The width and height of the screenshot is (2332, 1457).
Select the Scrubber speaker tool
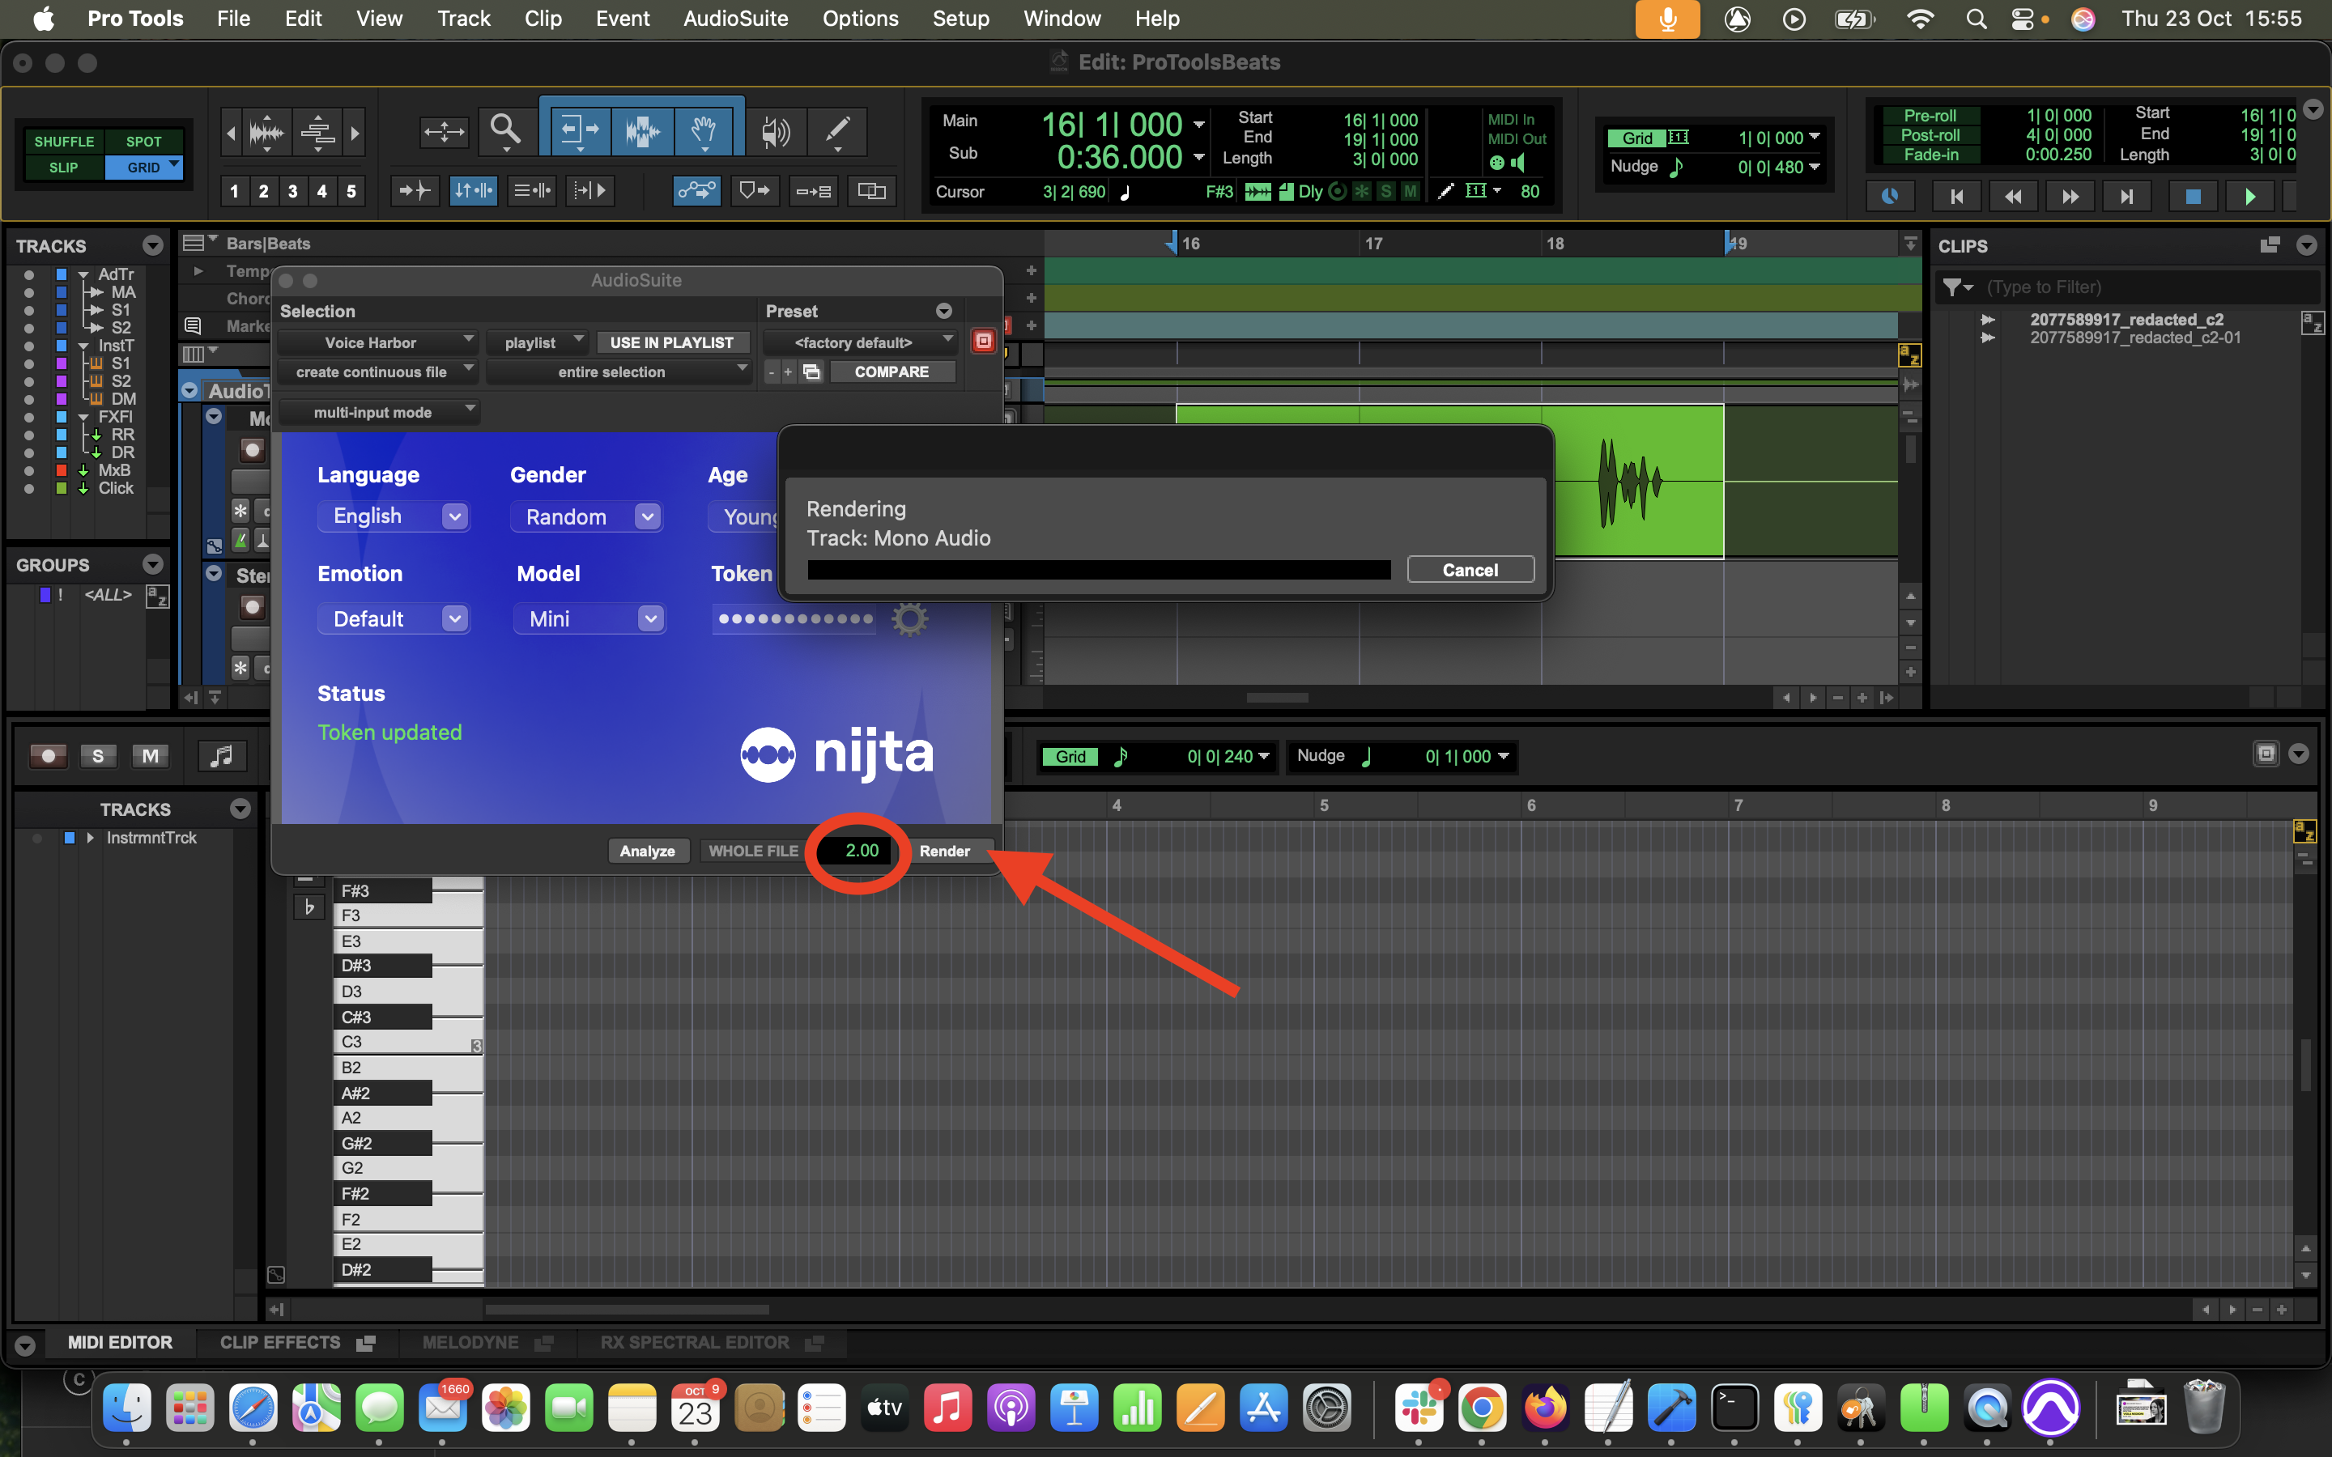(x=776, y=131)
